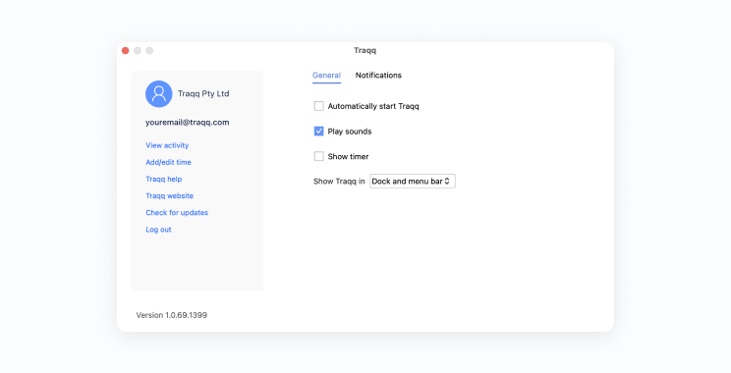Screen dimensions: 731x373
Task: Switch to the Notifications tab
Action: (378, 76)
